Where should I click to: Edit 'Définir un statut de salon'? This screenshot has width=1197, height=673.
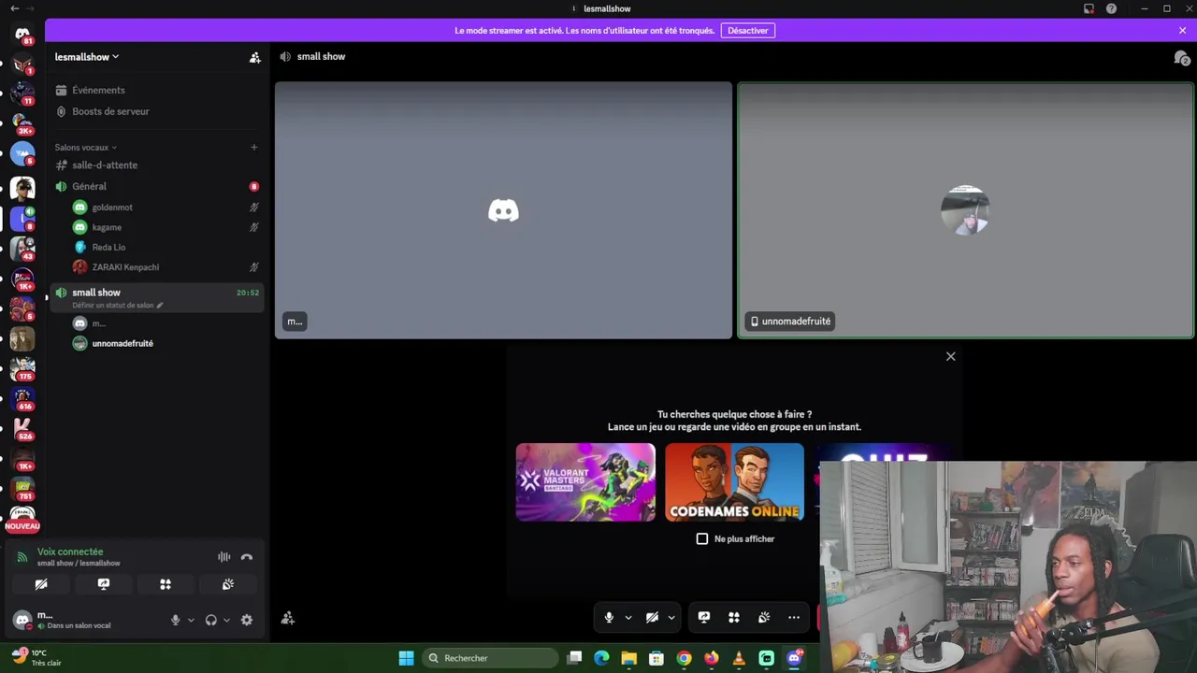[117, 306]
